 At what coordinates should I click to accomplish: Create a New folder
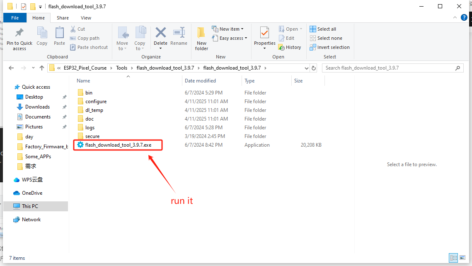201,39
